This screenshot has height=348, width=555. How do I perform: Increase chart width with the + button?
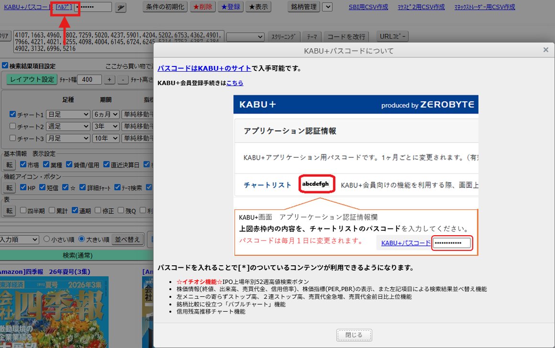(x=110, y=79)
